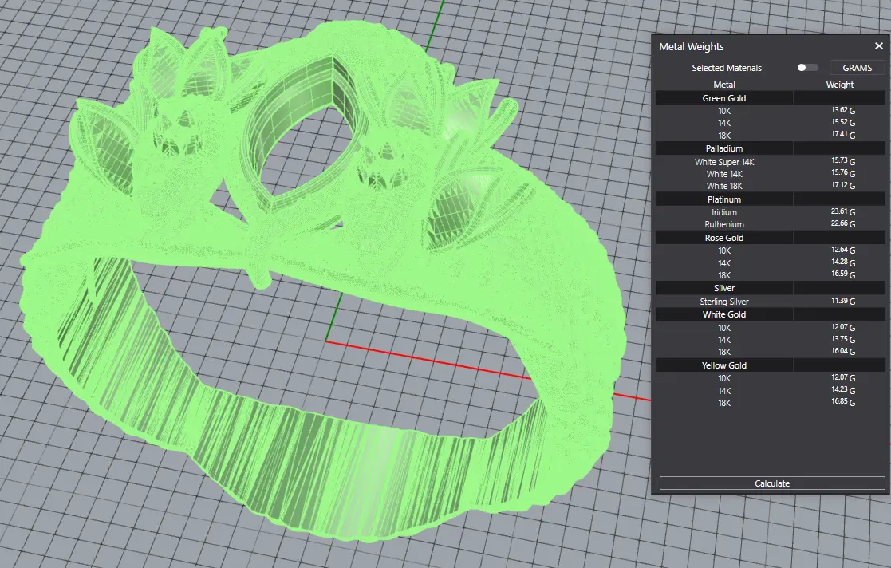This screenshot has width=891, height=568.
Task: Select the White 14K palladium row
Action: tap(771, 174)
